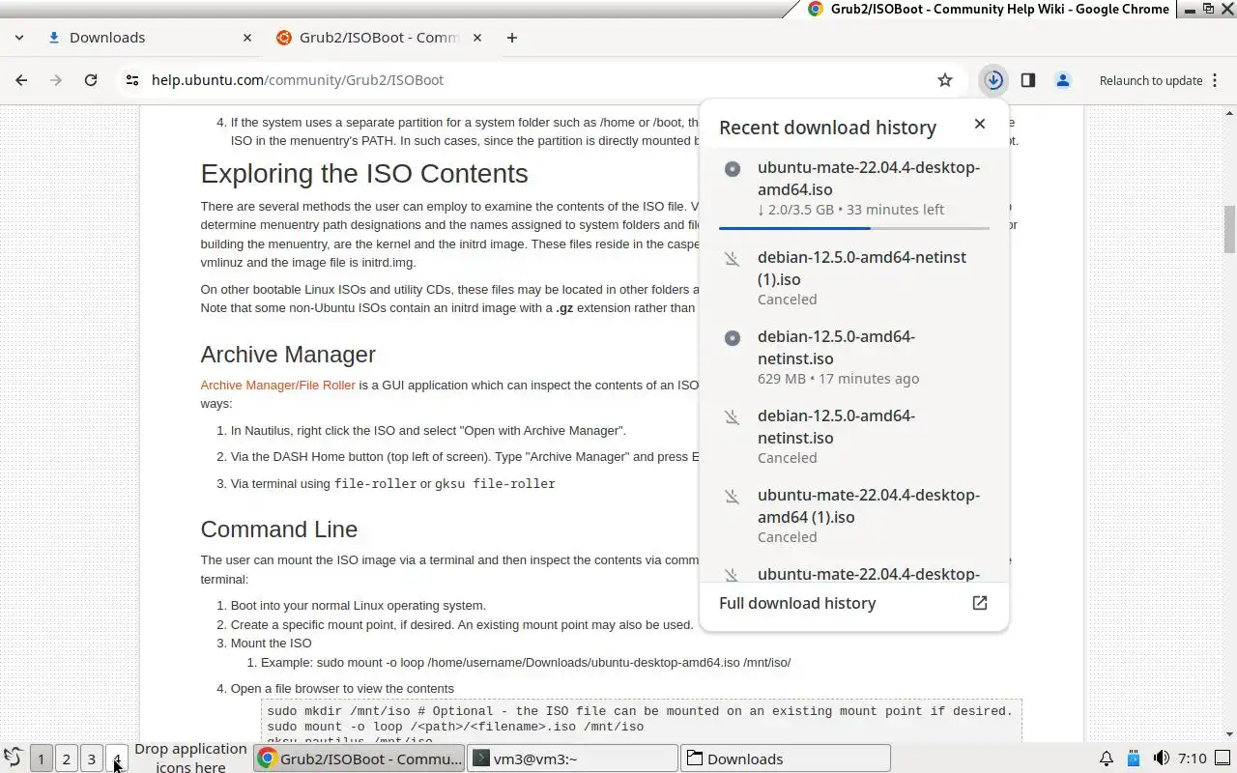Click canceled icon beside ubuntu-mate-22.04.4-desktop-amd64 (1).iso
This screenshot has width=1237, height=773.
(x=733, y=497)
